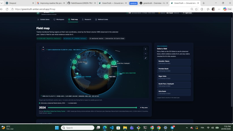Open Edge settings and more menu
Viewport: 233px width, 131px height.
click(x=219, y=9)
